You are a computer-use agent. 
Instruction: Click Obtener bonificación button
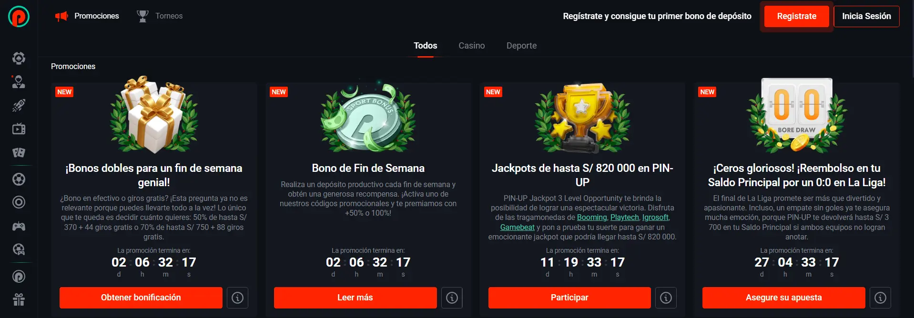point(141,298)
